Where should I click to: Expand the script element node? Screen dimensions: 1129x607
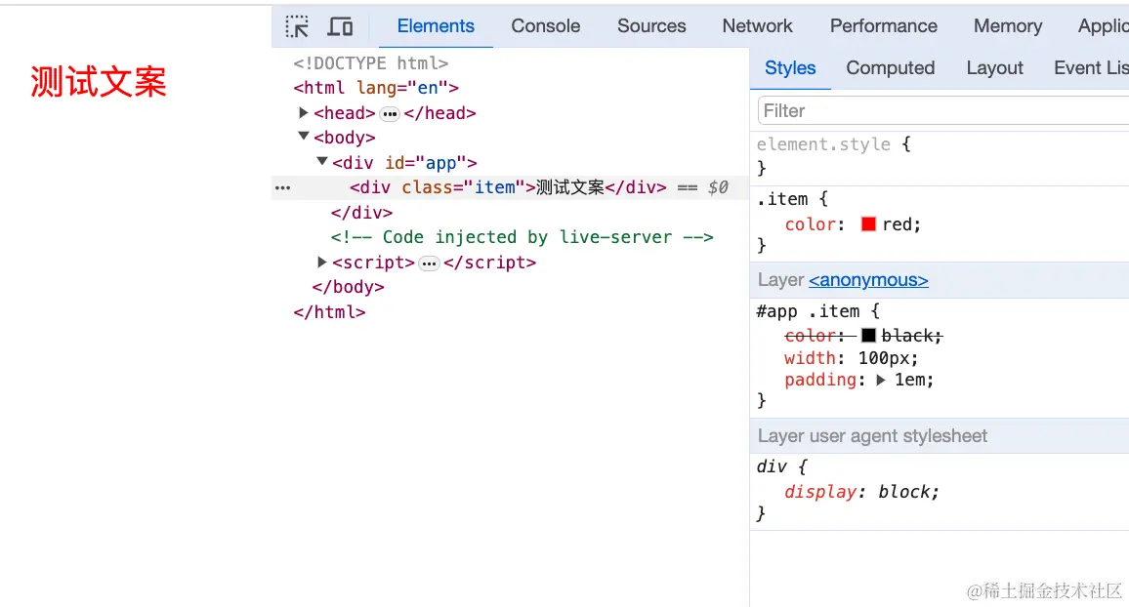(322, 262)
